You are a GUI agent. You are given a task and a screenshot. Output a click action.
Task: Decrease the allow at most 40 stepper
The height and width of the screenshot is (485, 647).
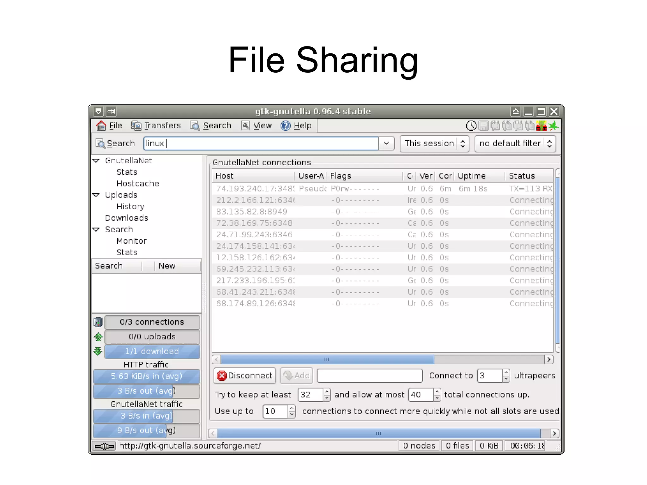(x=437, y=398)
